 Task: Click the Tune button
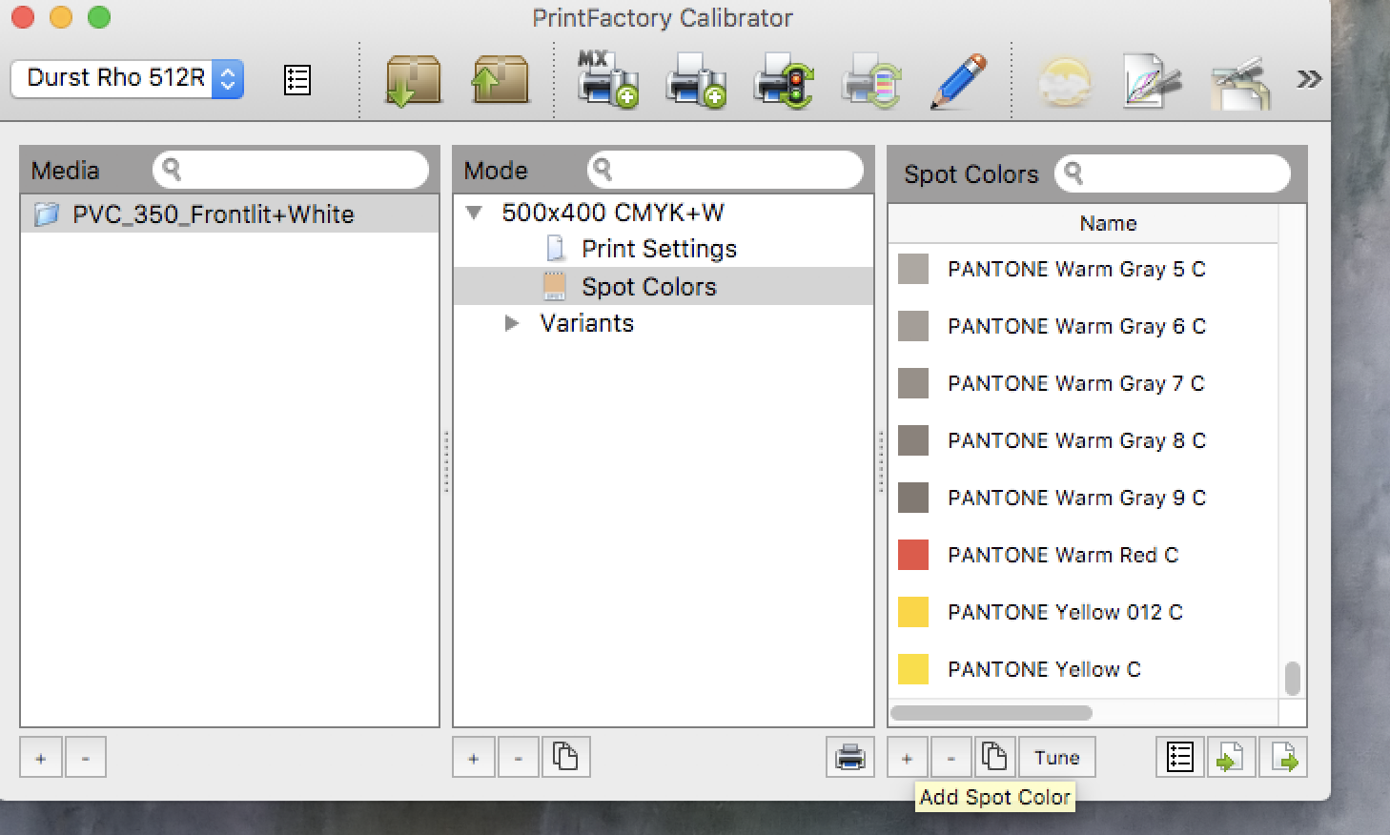point(1057,758)
